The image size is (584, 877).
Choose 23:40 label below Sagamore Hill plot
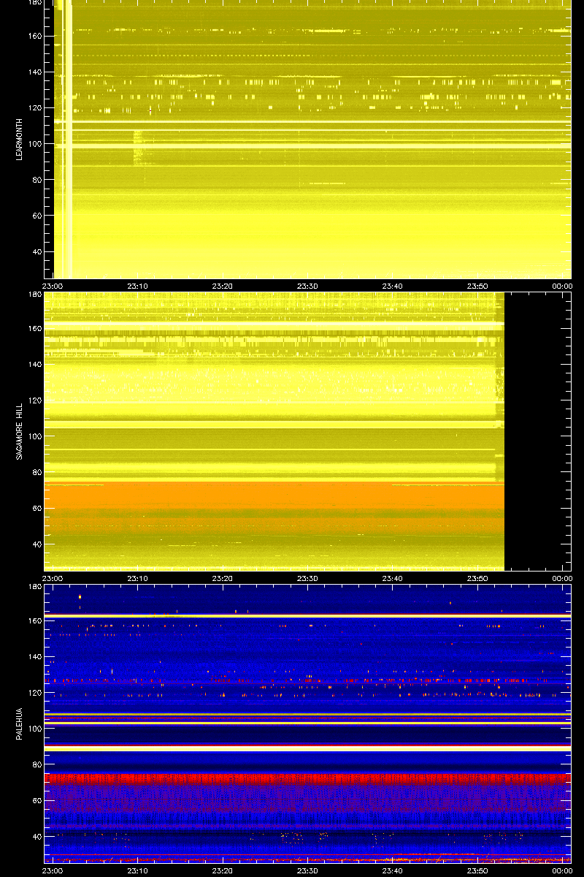(393, 578)
